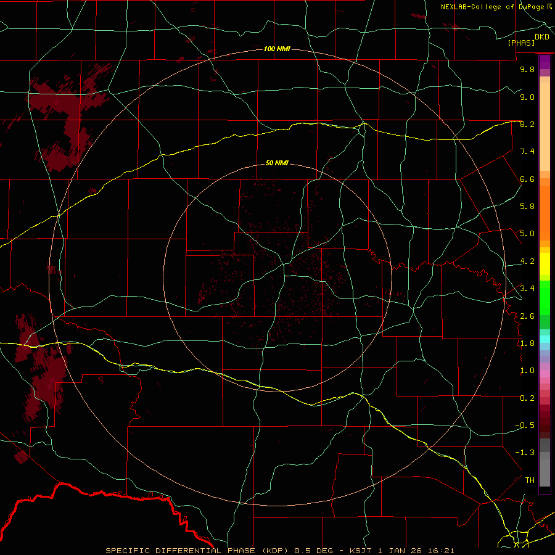Screen dimensions: 555x555
Task: Click the KSJT station identifier in the caption
Action: [x=360, y=551]
